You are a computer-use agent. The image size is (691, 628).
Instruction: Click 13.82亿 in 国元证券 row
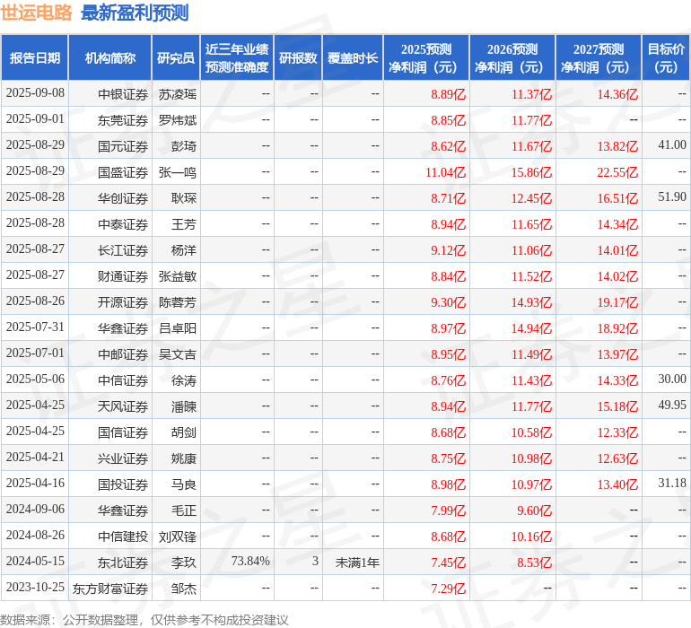[617, 146]
